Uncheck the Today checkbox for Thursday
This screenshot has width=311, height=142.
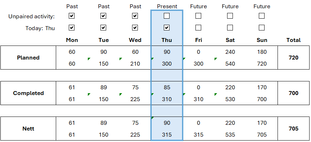[x=167, y=28]
